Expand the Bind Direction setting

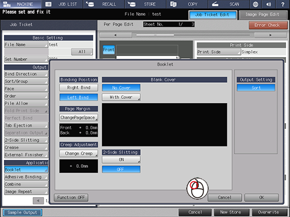tap(26, 74)
